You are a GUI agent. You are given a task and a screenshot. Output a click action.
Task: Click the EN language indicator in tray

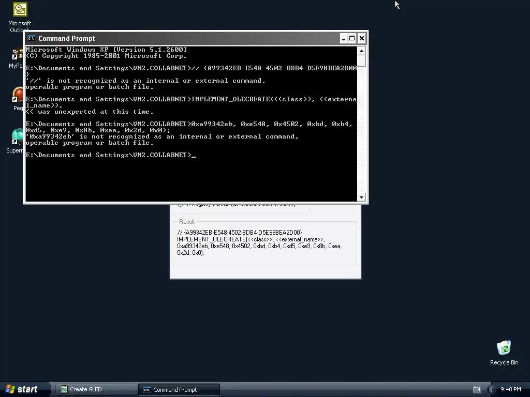pyautogui.click(x=476, y=390)
